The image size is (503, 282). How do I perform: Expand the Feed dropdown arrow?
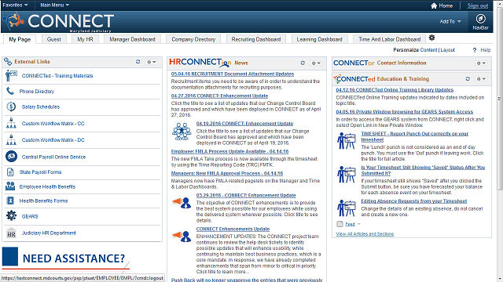[x=358, y=224]
